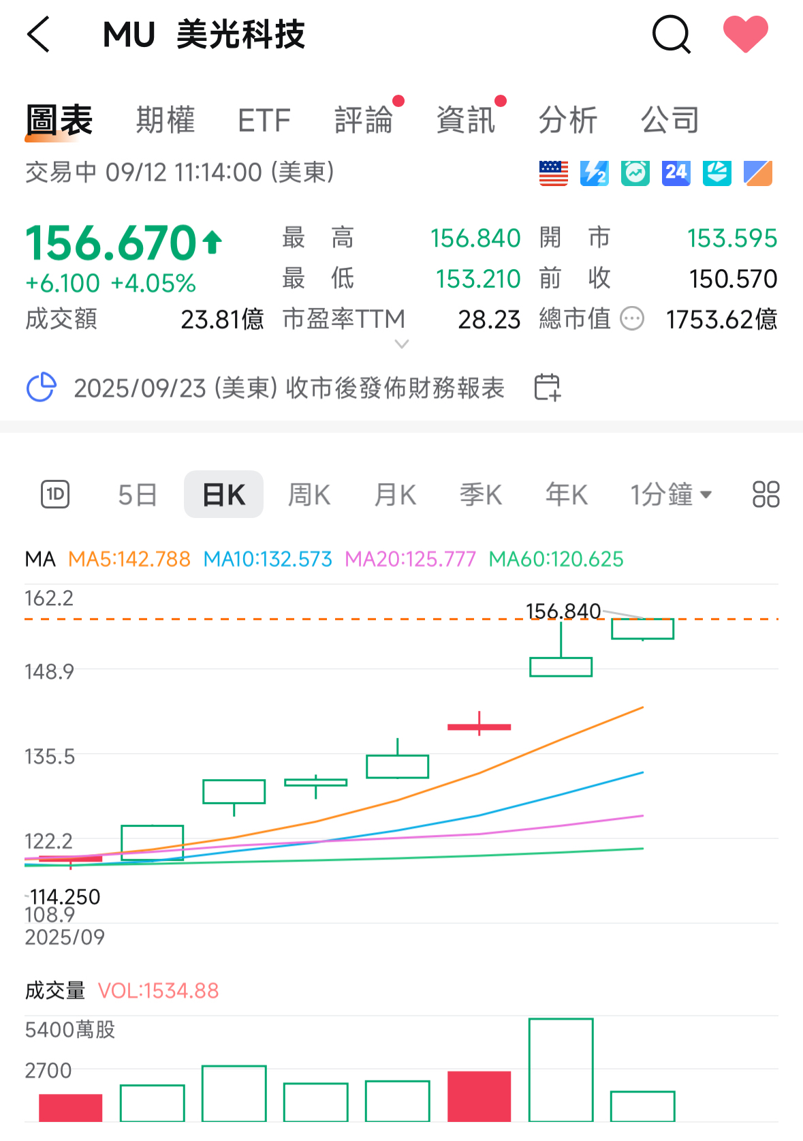Screen dimensions: 803x1141
Task: Tap the 市盈率TTM label
Action: pos(344,319)
